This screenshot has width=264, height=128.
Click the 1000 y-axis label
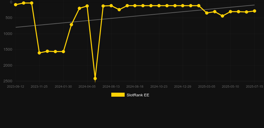(8, 34)
